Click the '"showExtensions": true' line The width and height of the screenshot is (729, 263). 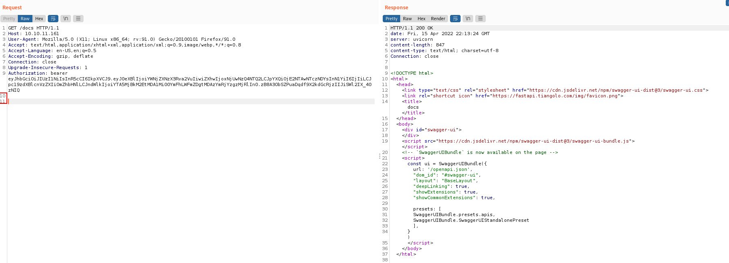click(446, 192)
